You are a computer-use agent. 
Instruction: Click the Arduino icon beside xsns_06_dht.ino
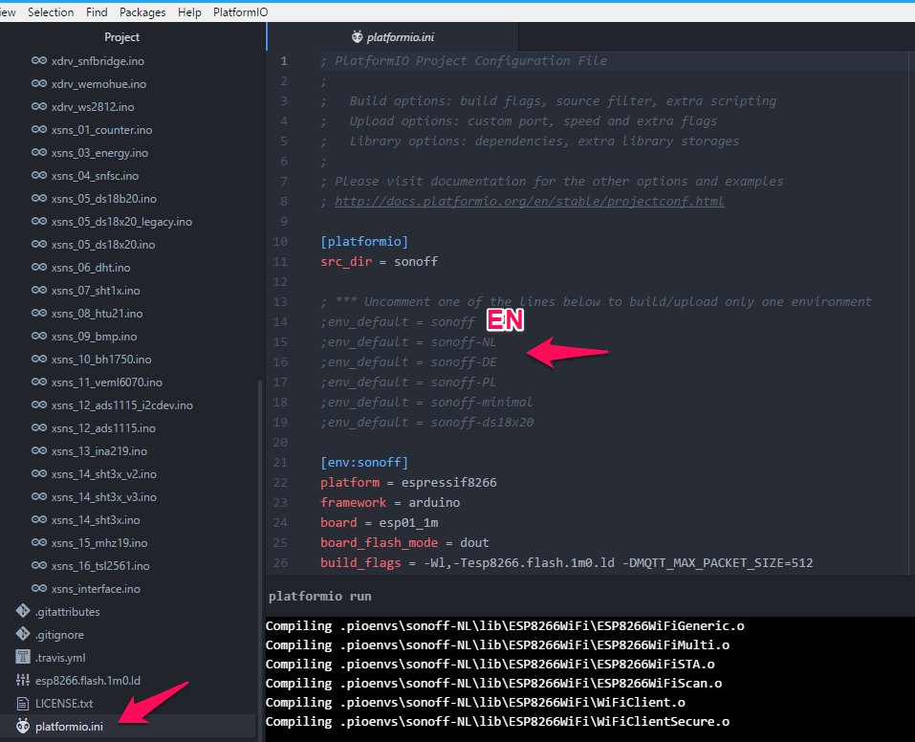[x=39, y=268]
